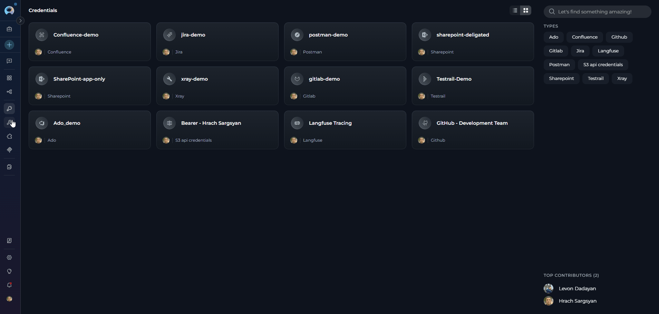Click the Jira icon on jira-demo card
The width and height of the screenshot is (659, 314).
169,35
